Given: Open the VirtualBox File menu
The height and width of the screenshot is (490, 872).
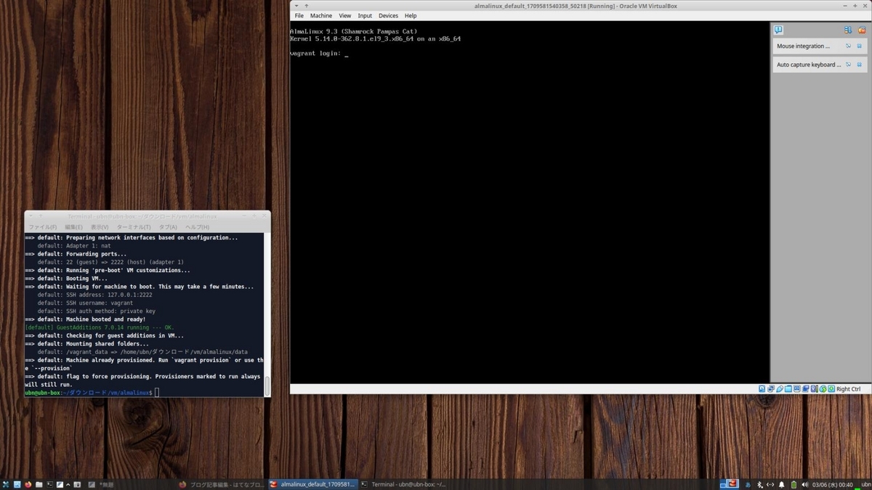Looking at the screenshot, I should pos(299,15).
